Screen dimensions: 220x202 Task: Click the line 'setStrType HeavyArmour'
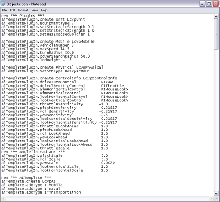point(45,71)
